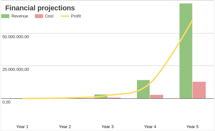Click the 0,00 vertical axis label
This screenshot has width=215, height=131.
(7, 102)
